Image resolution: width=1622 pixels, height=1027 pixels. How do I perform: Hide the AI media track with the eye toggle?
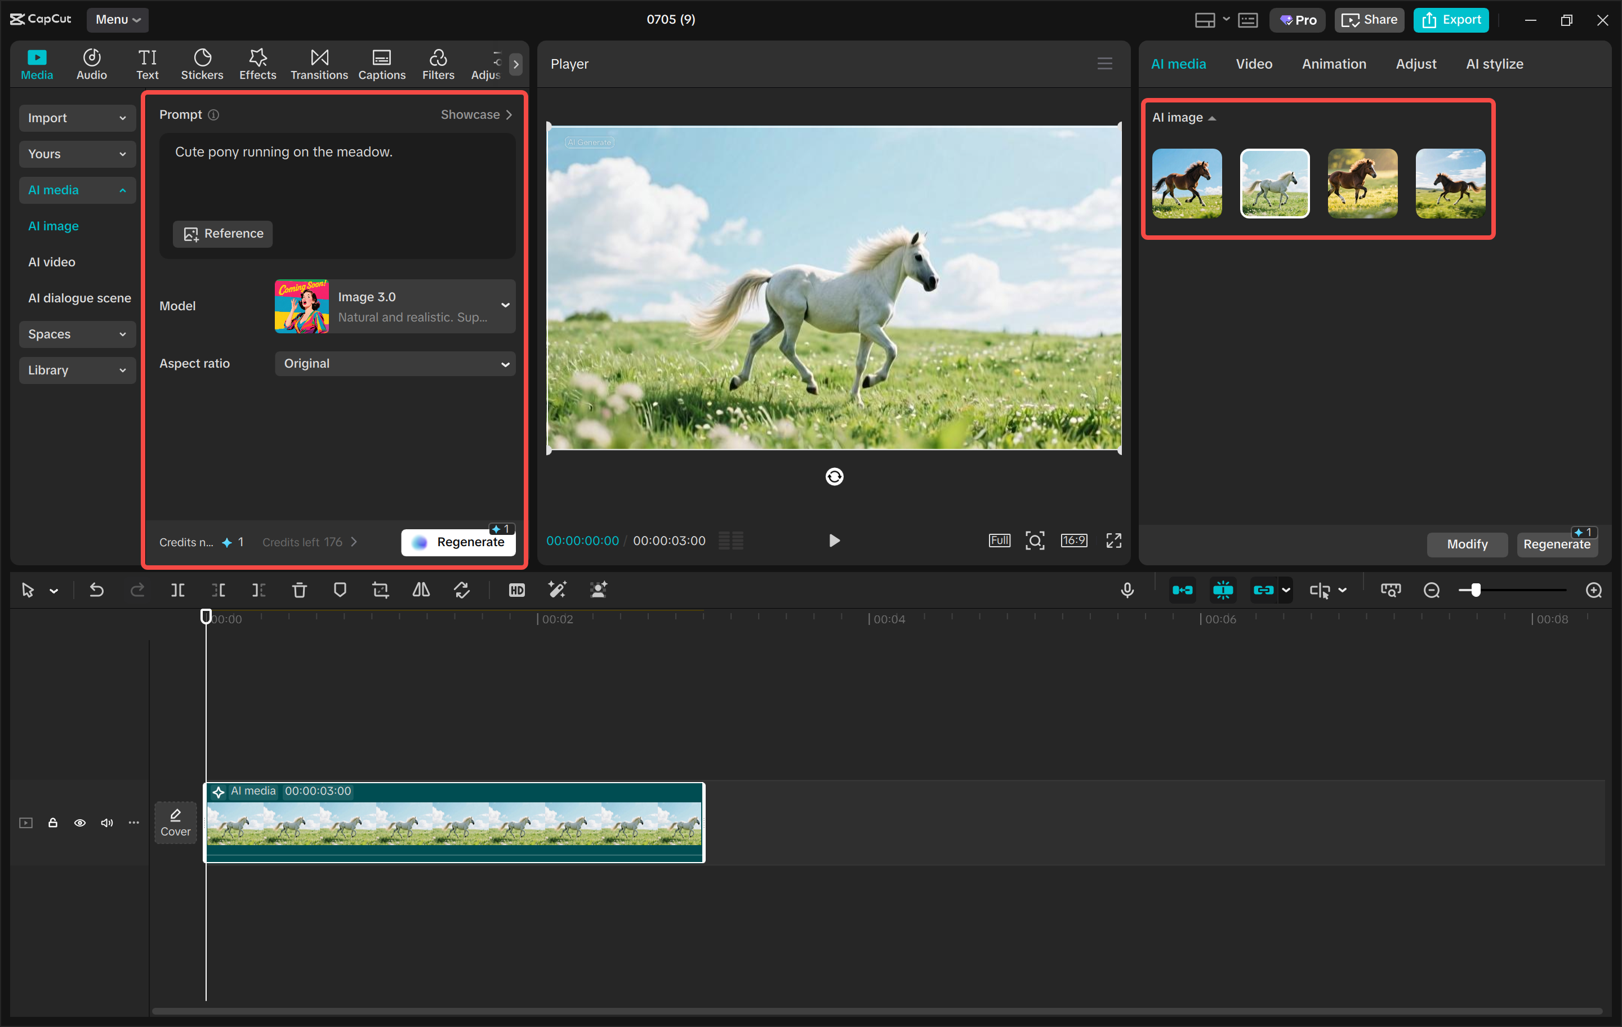point(80,822)
